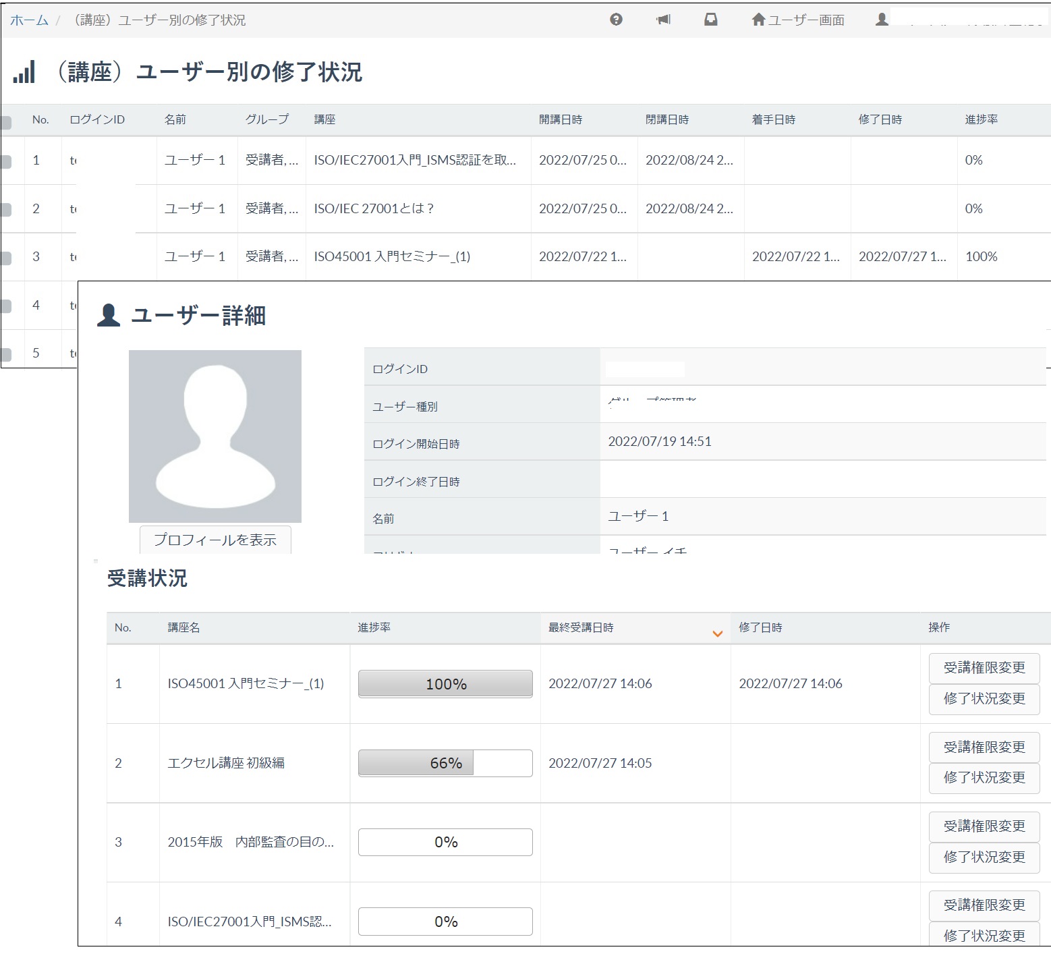Click the ログインID value field in user details
The width and height of the screenshot is (1051, 962).
click(x=823, y=368)
